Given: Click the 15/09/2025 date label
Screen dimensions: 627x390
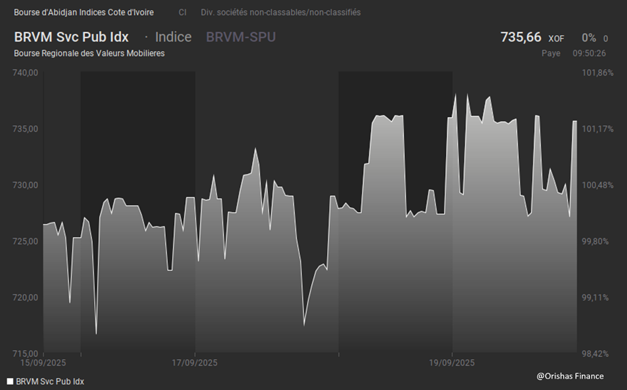Looking at the screenshot, I should (x=43, y=363).
